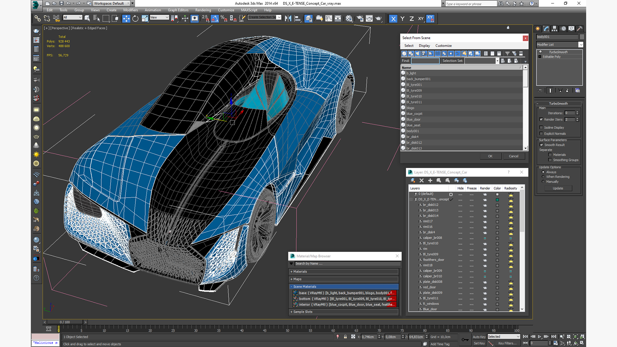Click the color swatch of 0 (default) layer
The height and width of the screenshot is (347, 617).
tap(497, 194)
